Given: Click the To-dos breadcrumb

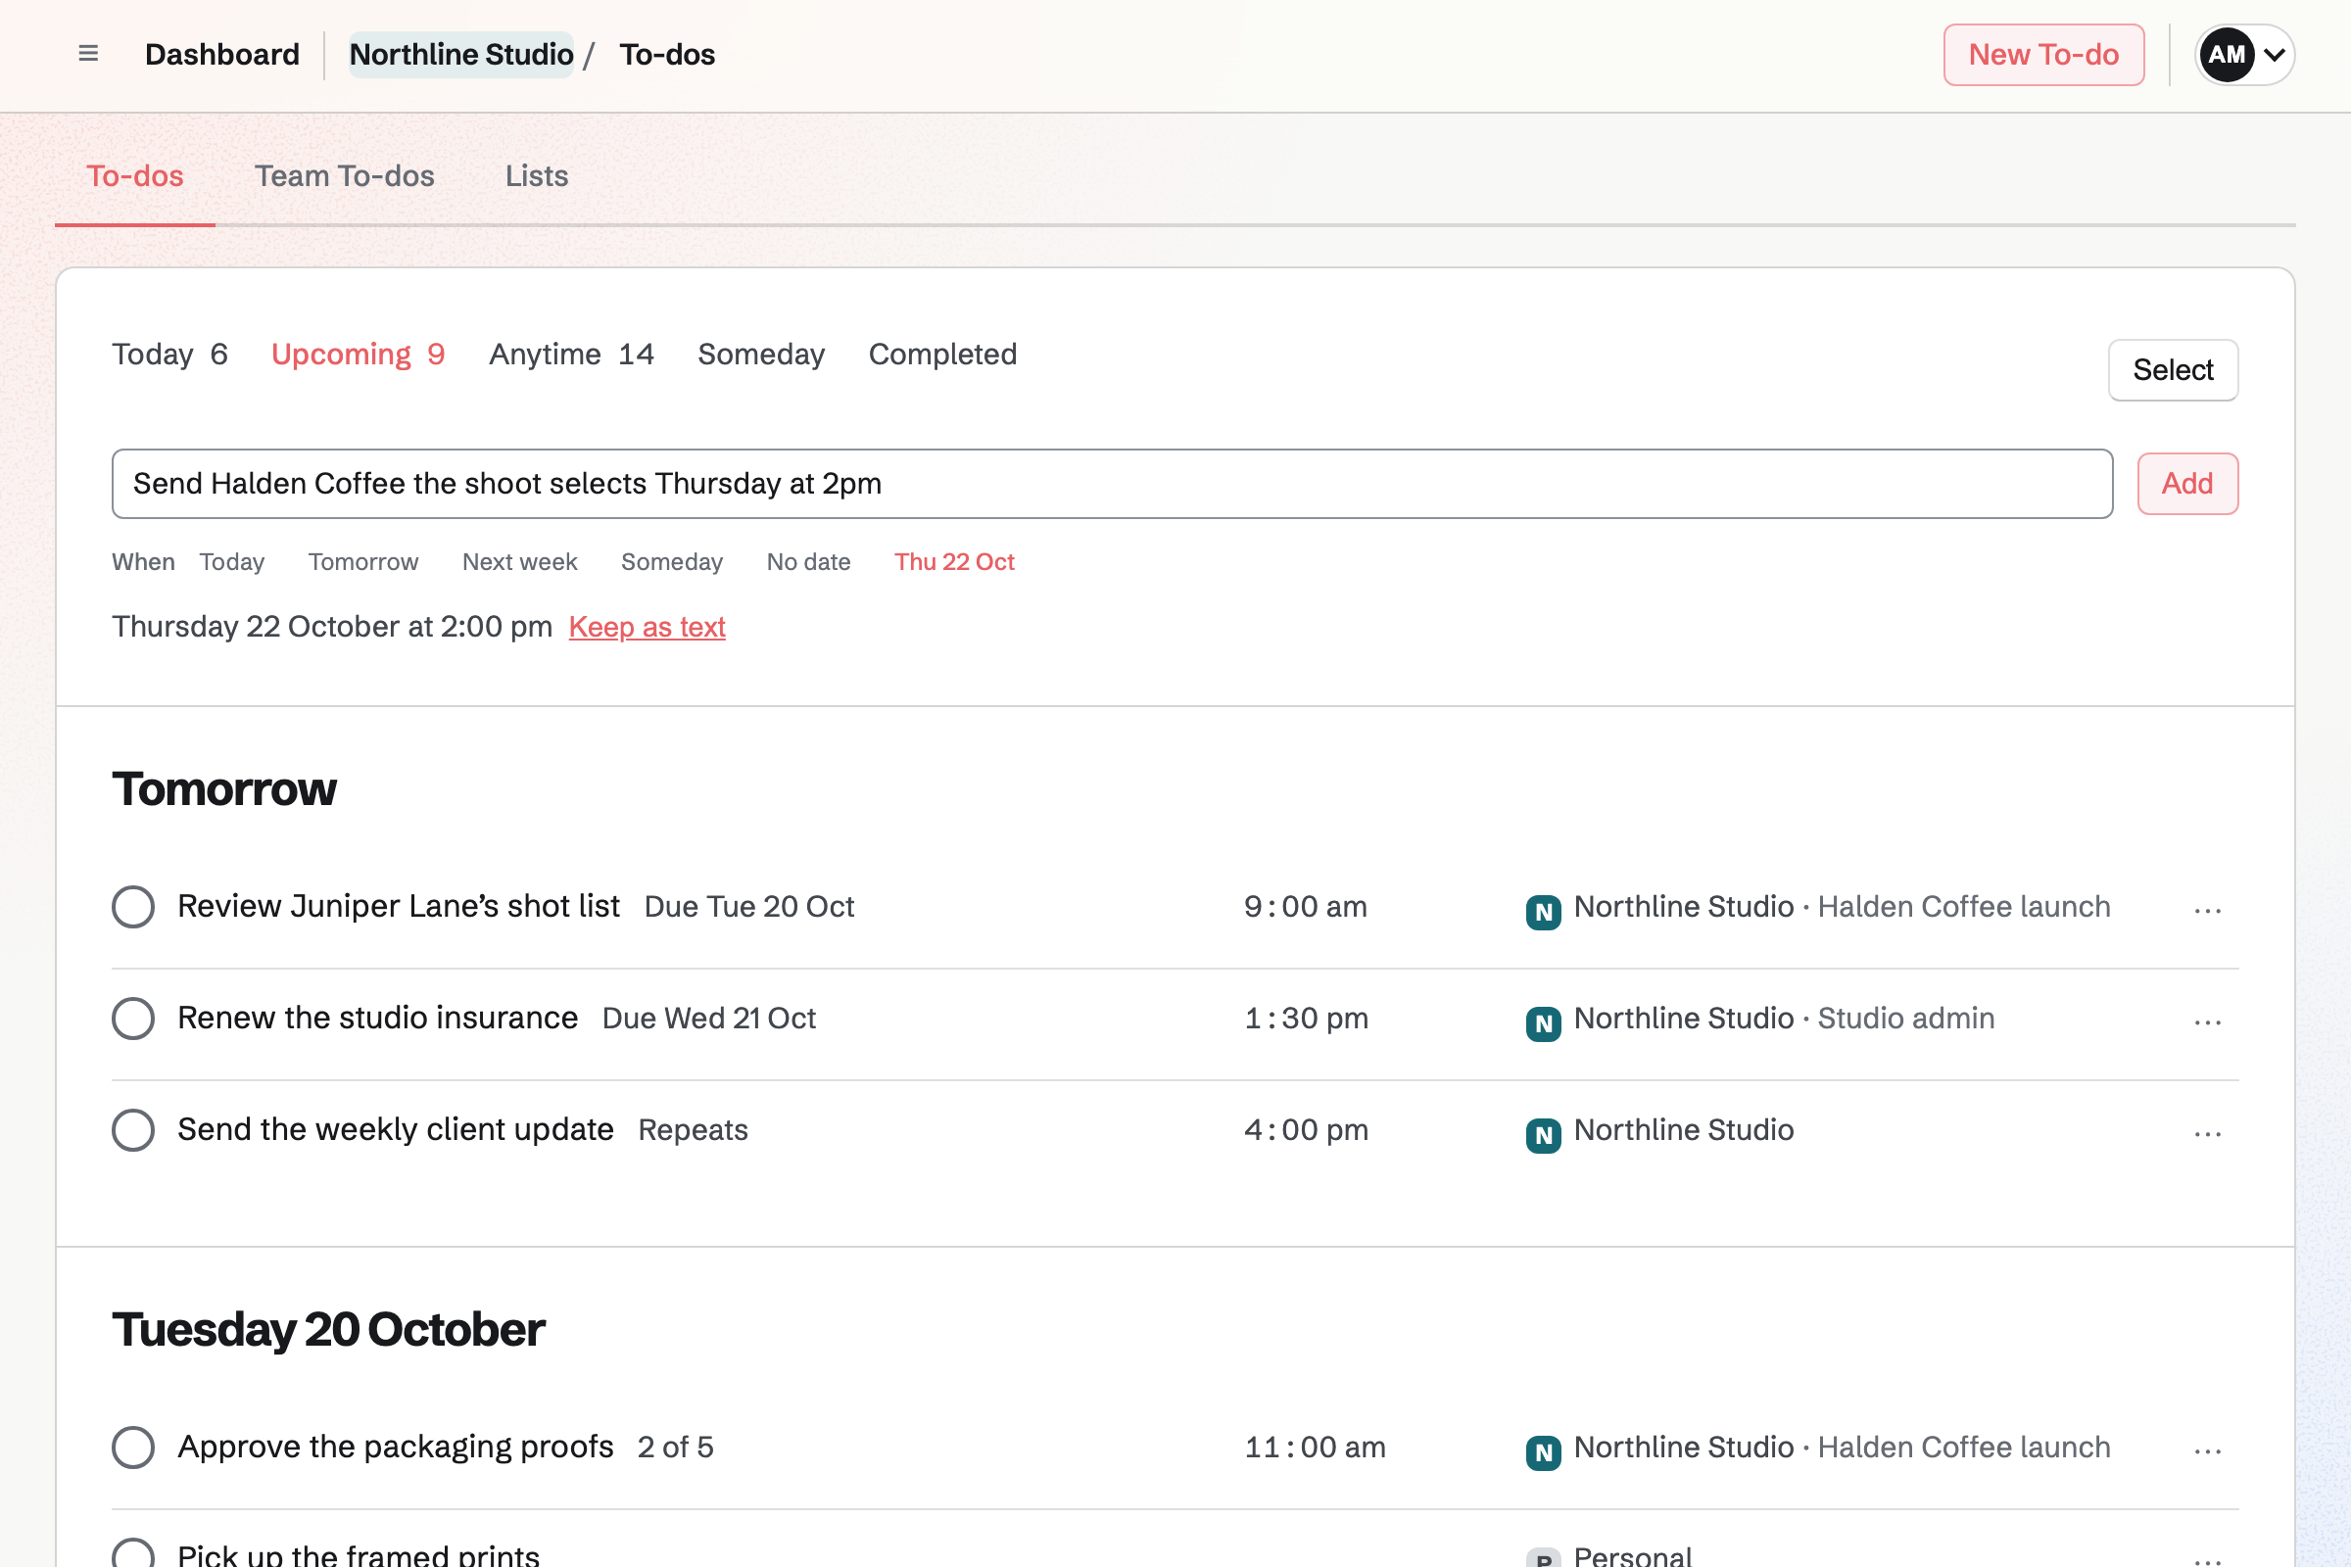Looking at the screenshot, I should tap(667, 54).
